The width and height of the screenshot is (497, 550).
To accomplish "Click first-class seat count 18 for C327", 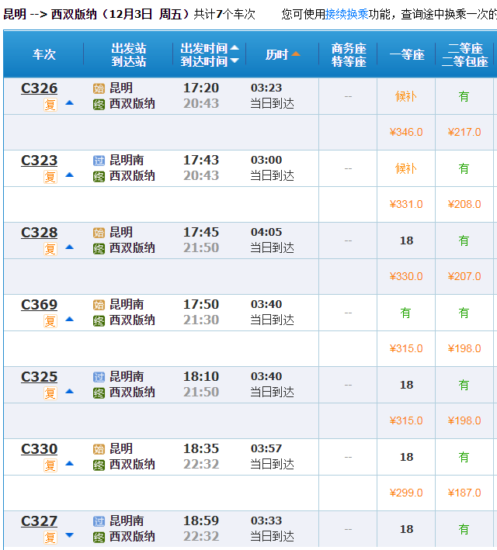I will coord(406,529).
